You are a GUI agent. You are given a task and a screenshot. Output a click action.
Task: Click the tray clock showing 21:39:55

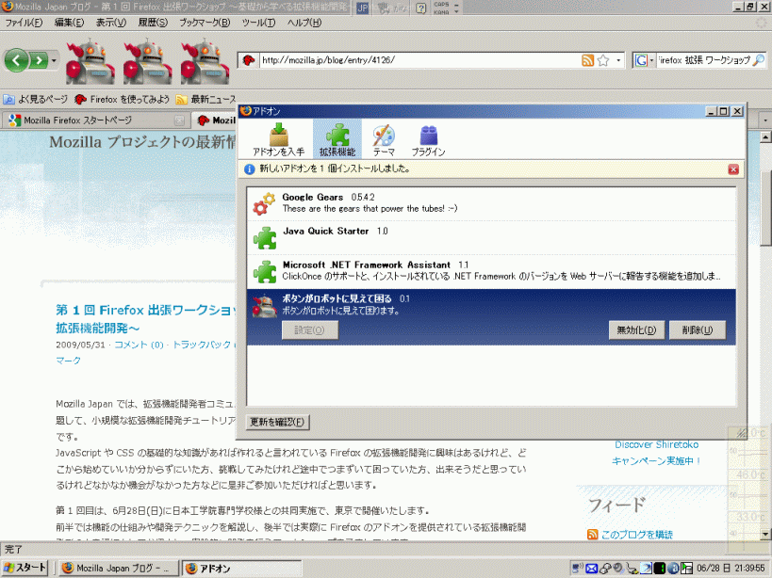coord(731,569)
